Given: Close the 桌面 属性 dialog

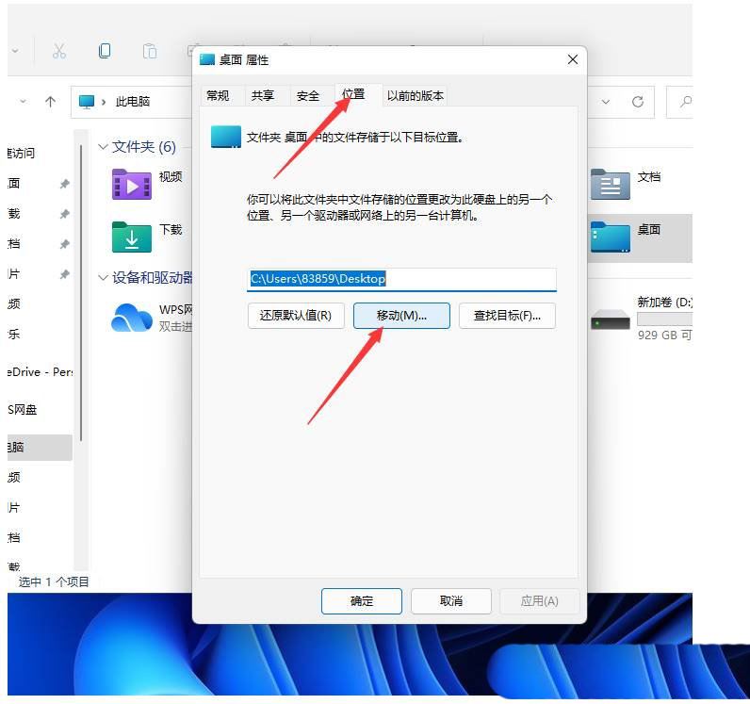Looking at the screenshot, I should 573,59.
